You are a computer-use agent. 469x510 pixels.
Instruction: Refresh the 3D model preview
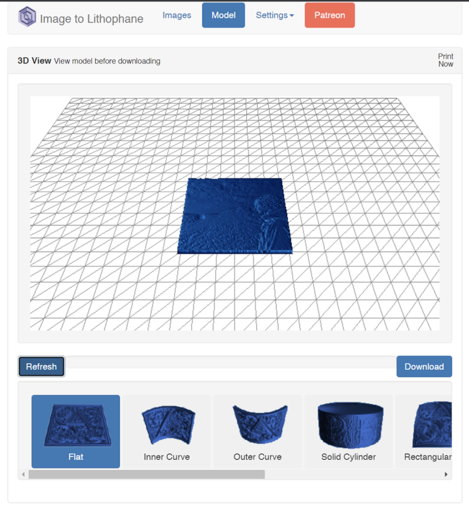[41, 367]
